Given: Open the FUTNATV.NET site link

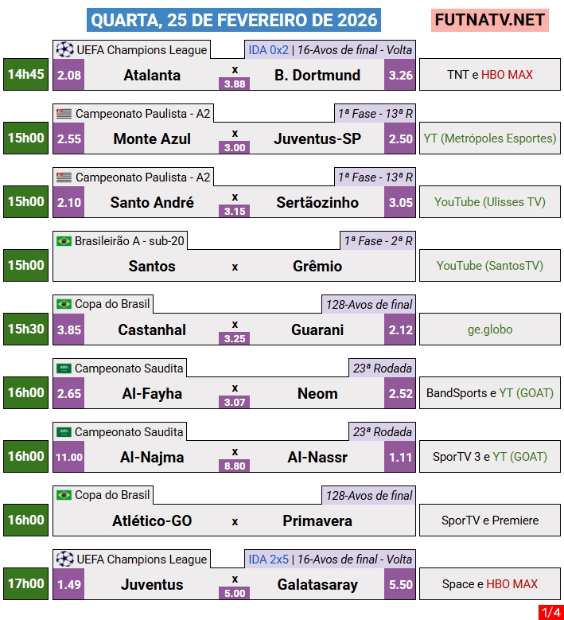Looking at the screenshot, I should click(x=490, y=20).
